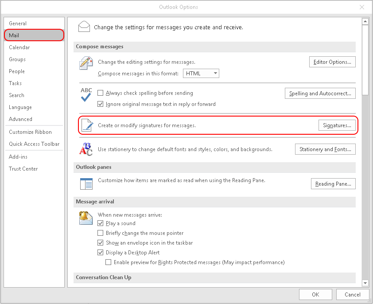
Task: Click the Compose messages section header
Action: 214,47
